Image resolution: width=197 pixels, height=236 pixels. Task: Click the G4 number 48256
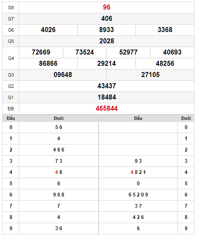pyautogui.click(x=165, y=64)
